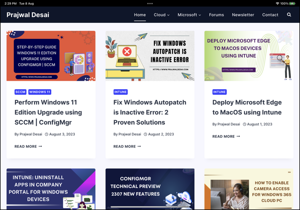The width and height of the screenshot is (300, 210).
Task: Open Deploy Microsoft Edge to MacOS title
Action: (247, 107)
